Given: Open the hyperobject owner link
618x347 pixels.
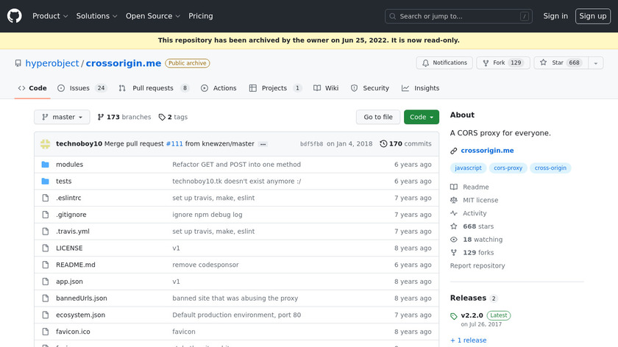Looking at the screenshot, I should pos(52,63).
